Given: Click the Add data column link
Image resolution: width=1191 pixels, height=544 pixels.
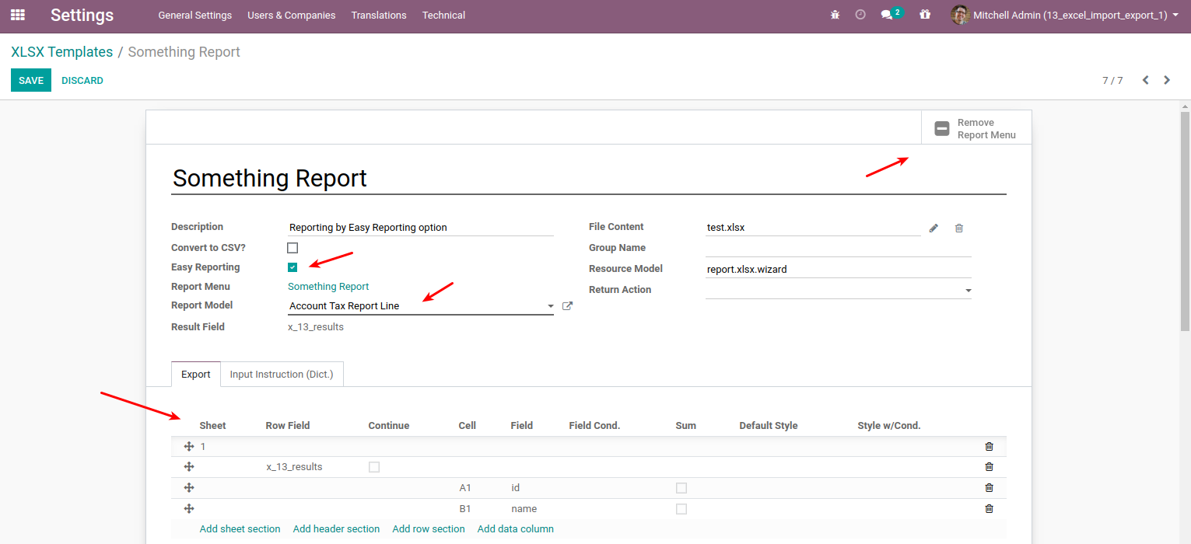Looking at the screenshot, I should [x=515, y=528].
